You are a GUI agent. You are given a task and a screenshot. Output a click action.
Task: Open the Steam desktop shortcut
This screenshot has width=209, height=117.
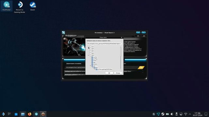point(33,6)
